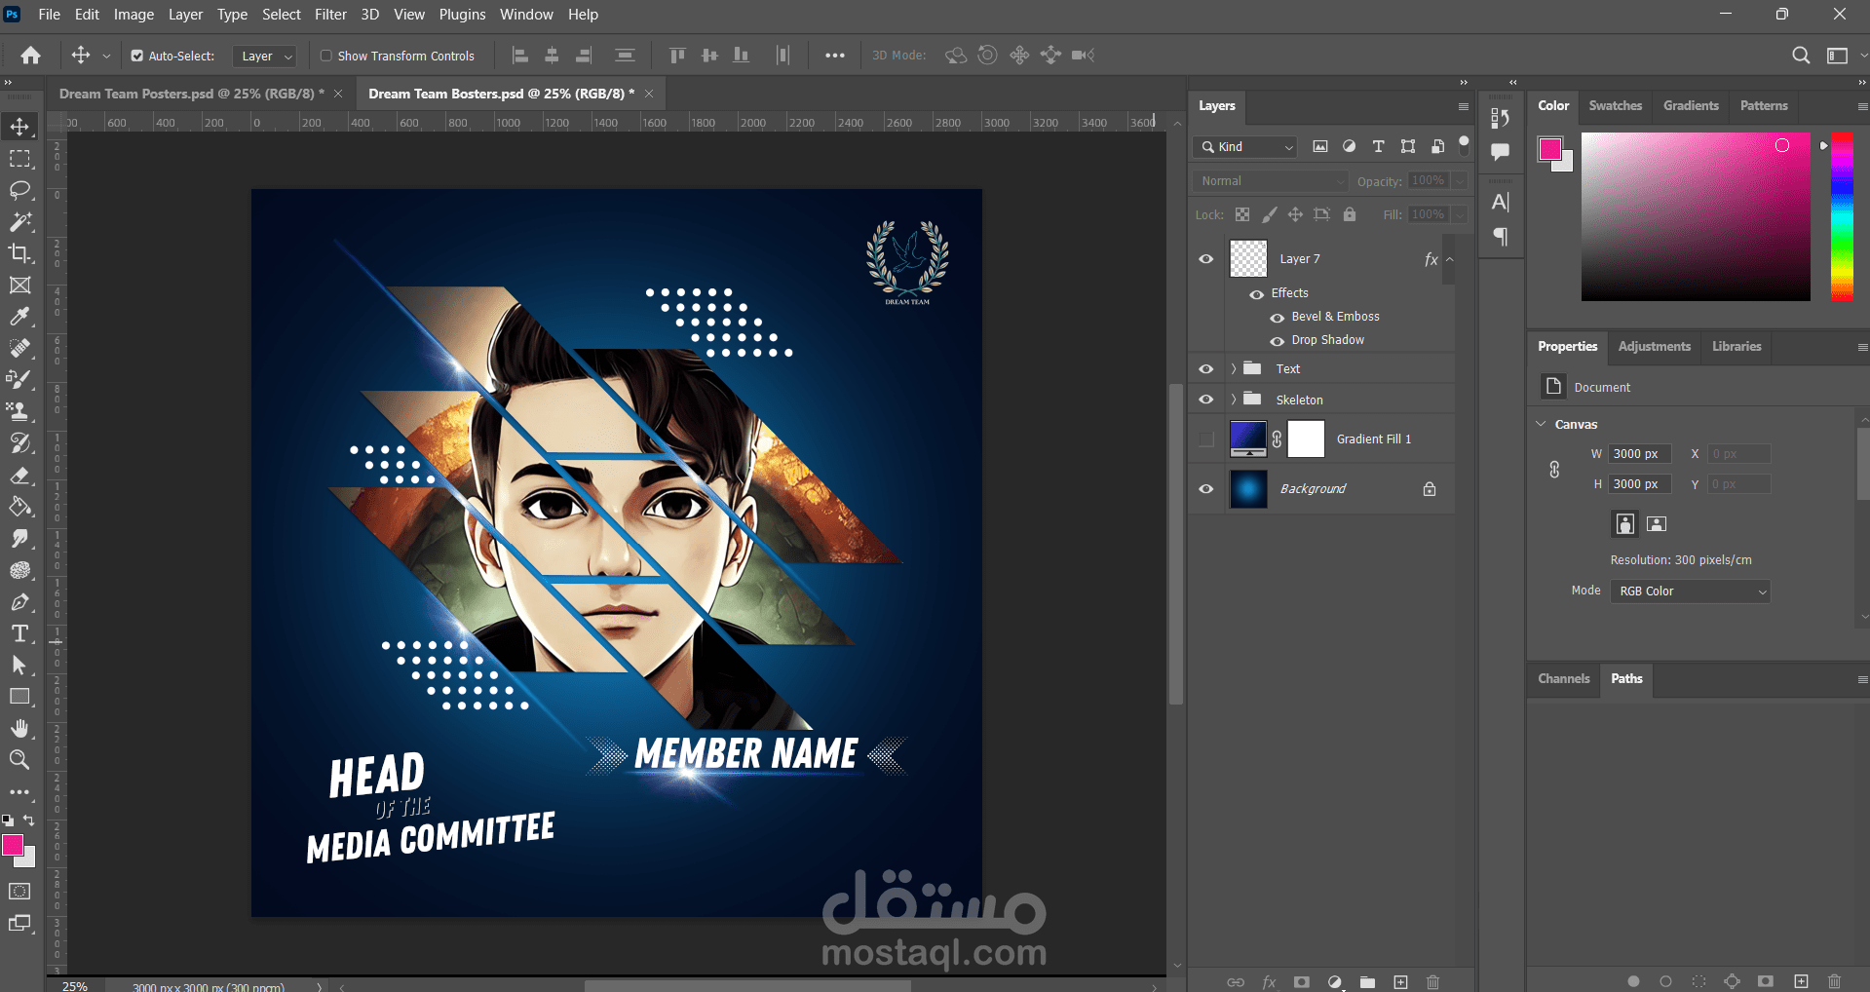Image resolution: width=1870 pixels, height=992 pixels.
Task: Expand the Skeleton layer group
Action: coord(1234,400)
